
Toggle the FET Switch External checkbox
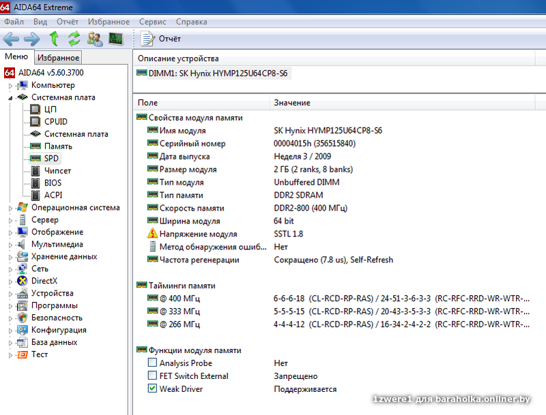click(x=152, y=375)
